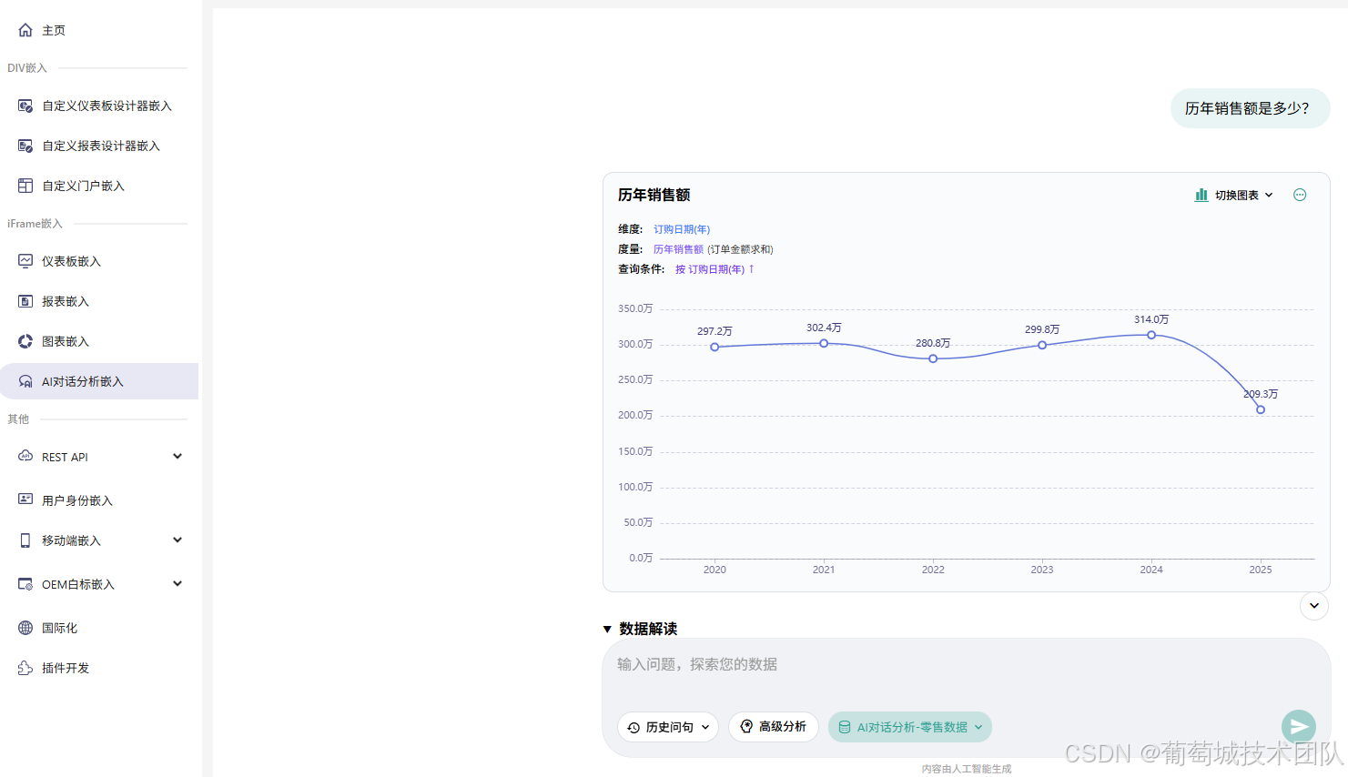Select the 图表嵌入 sidebar icon
This screenshot has height=777, width=1348.
click(25, 341)
